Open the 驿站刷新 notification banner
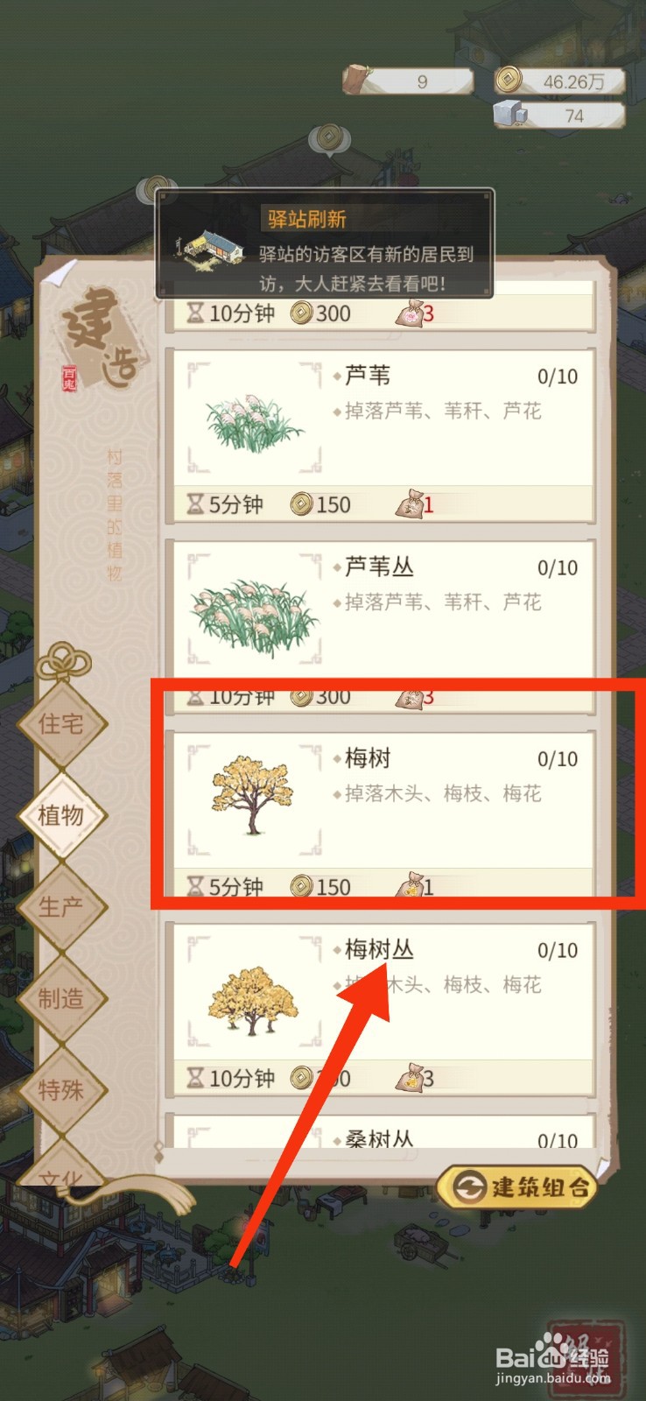The image size is (646, 1401). [325, 244]
